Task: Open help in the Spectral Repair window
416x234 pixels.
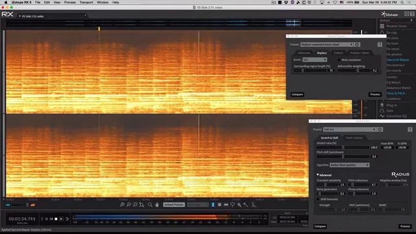Action: coord(380,45)
